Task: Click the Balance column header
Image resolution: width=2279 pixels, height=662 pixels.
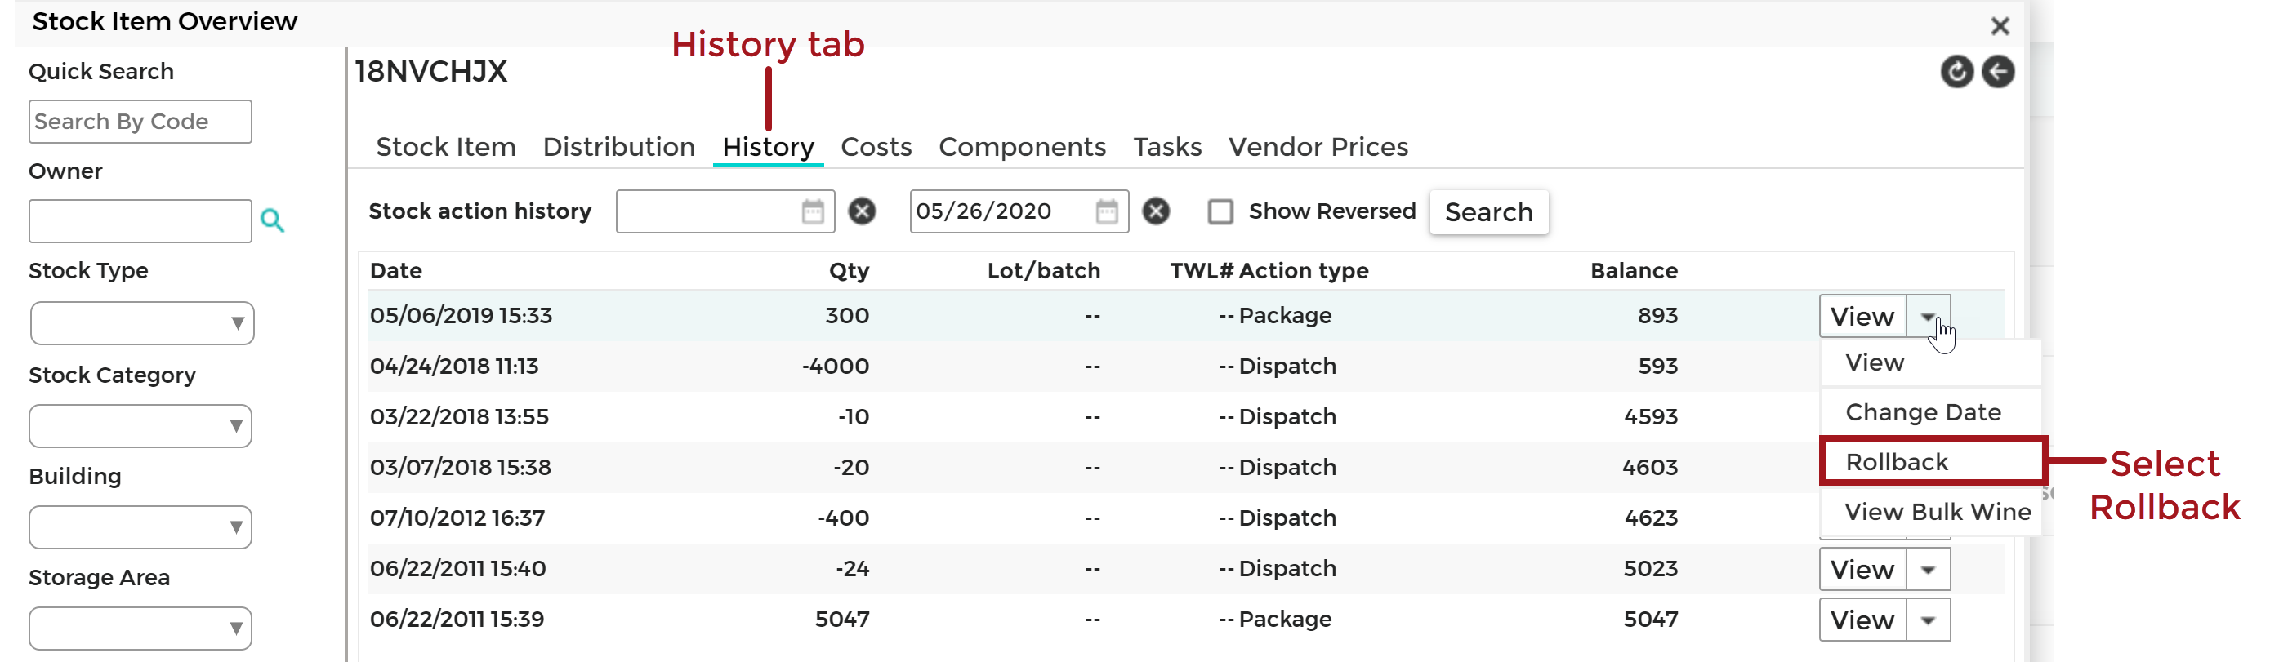Action: pyautogui.click(x=1633, y=270)
